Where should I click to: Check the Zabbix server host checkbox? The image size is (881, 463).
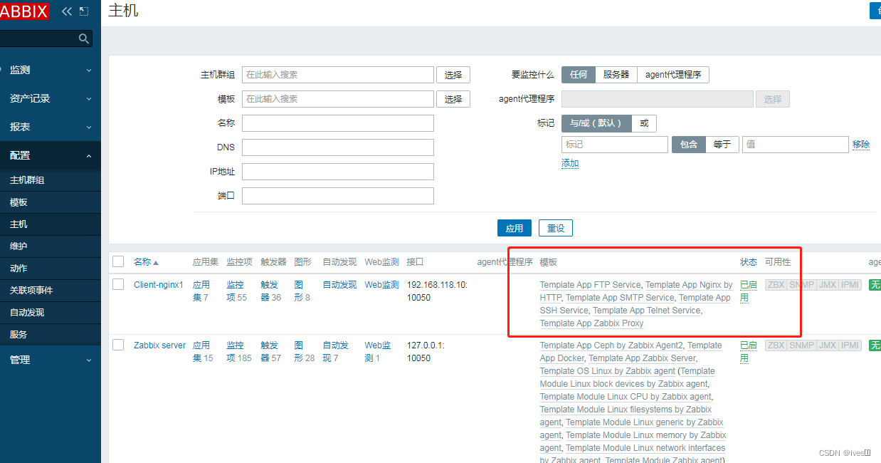pos(118,345)
